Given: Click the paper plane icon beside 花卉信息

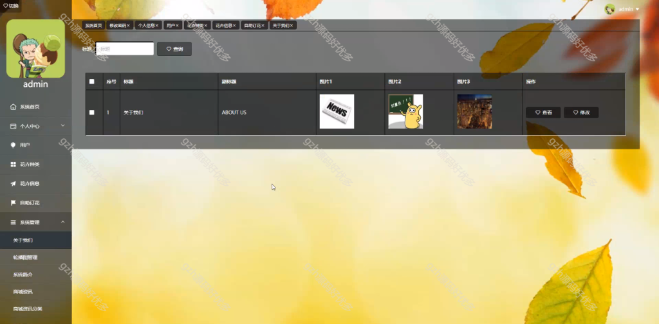Looking at the screenshot, I should (x=13, y=184).
